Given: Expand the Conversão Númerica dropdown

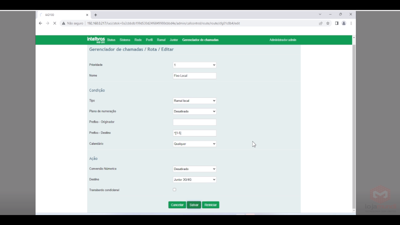Looking at the screenshot, I should pyautogui.click(x=194, y=169).
